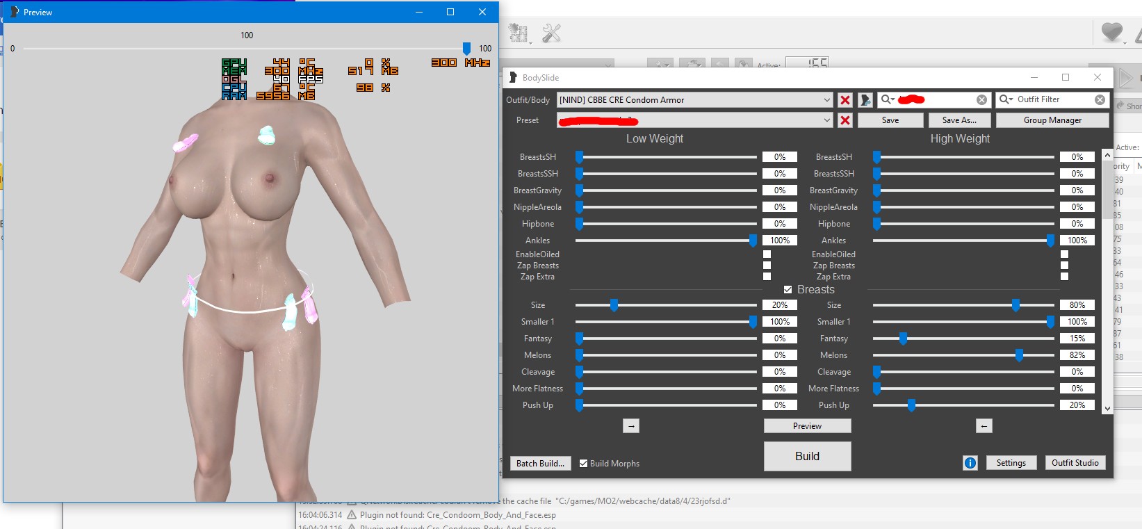Open BodySlide Settings

1011,463
